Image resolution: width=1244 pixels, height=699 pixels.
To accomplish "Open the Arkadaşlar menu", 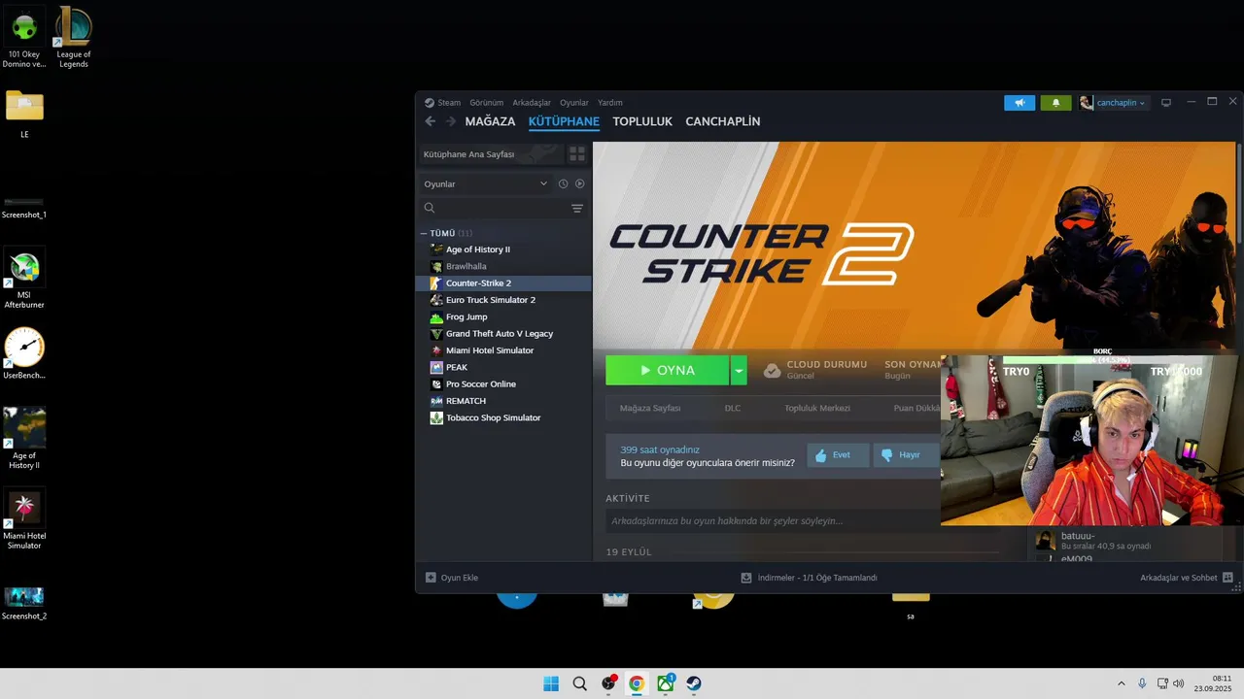I will 532,102.
